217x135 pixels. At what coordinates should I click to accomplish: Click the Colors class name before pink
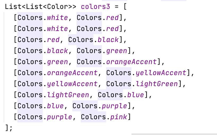click(93, 117)
